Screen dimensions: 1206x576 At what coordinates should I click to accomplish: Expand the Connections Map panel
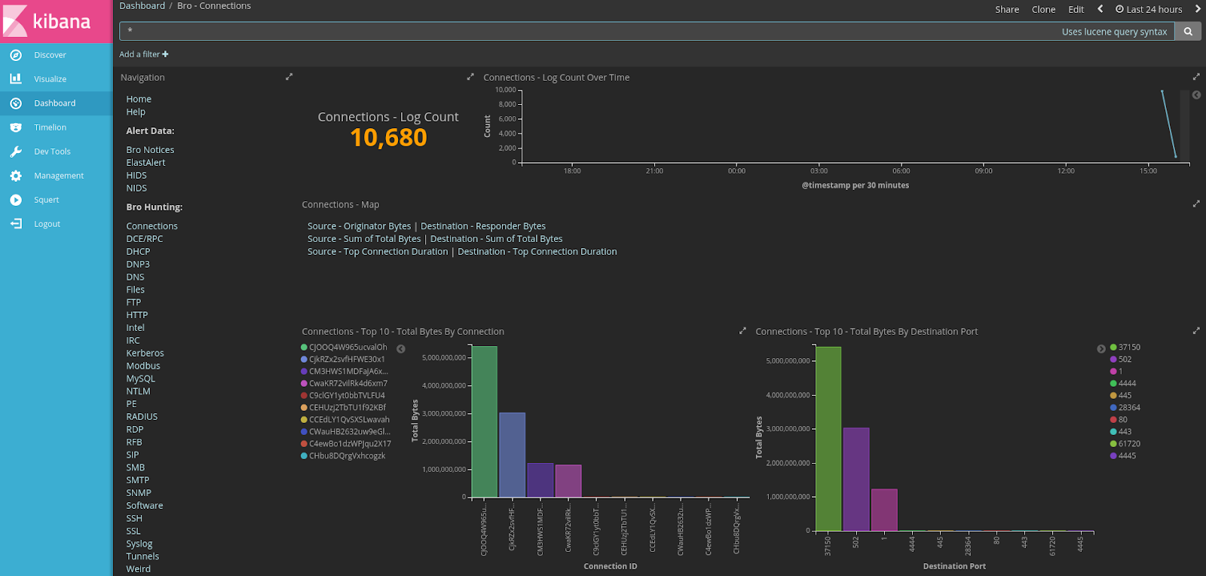coord(1195,204)
